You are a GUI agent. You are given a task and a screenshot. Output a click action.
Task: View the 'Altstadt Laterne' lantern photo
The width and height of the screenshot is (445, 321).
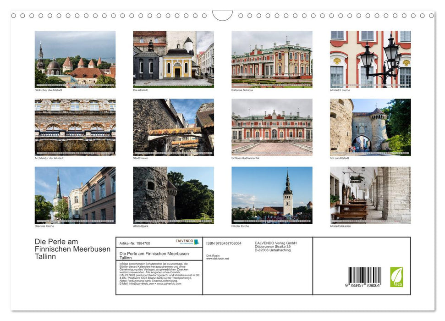[369, 59]
